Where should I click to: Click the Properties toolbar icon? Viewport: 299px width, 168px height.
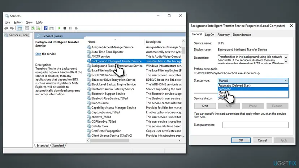27,28
